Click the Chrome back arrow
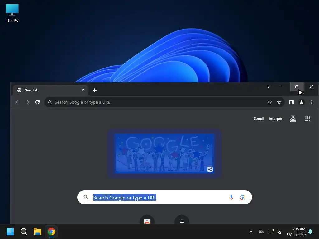This screenshot has height=239, width=319. coord(17,102)
